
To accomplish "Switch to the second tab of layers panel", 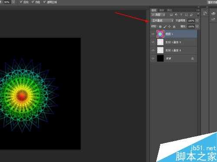I will (x=161, y=10).
